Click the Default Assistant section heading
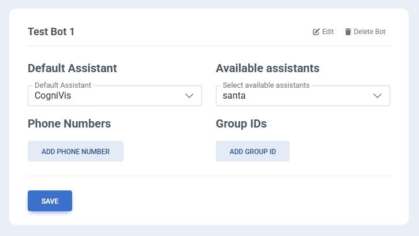 72,68
